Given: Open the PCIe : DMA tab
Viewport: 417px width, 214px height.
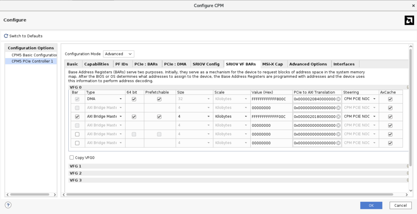Looking at the screenshot, I should tap(175, 64).
